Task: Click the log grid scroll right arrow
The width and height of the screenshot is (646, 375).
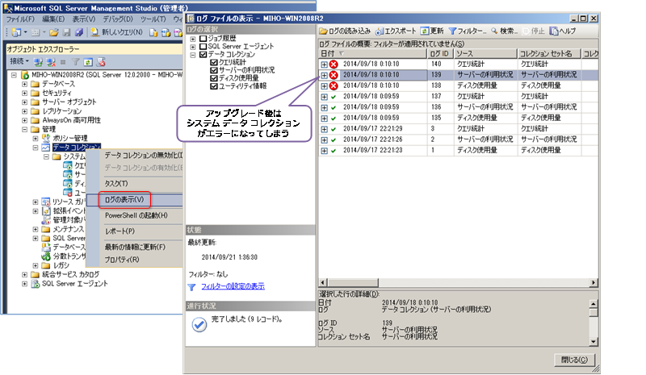Action: pos(594,283)
